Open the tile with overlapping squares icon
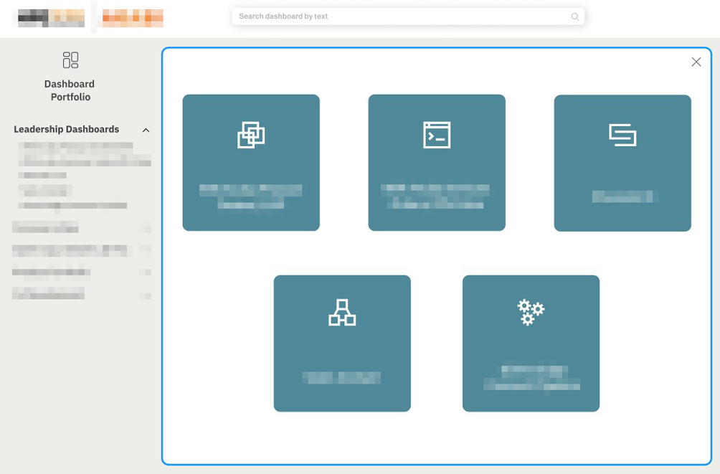 point(251,163)
